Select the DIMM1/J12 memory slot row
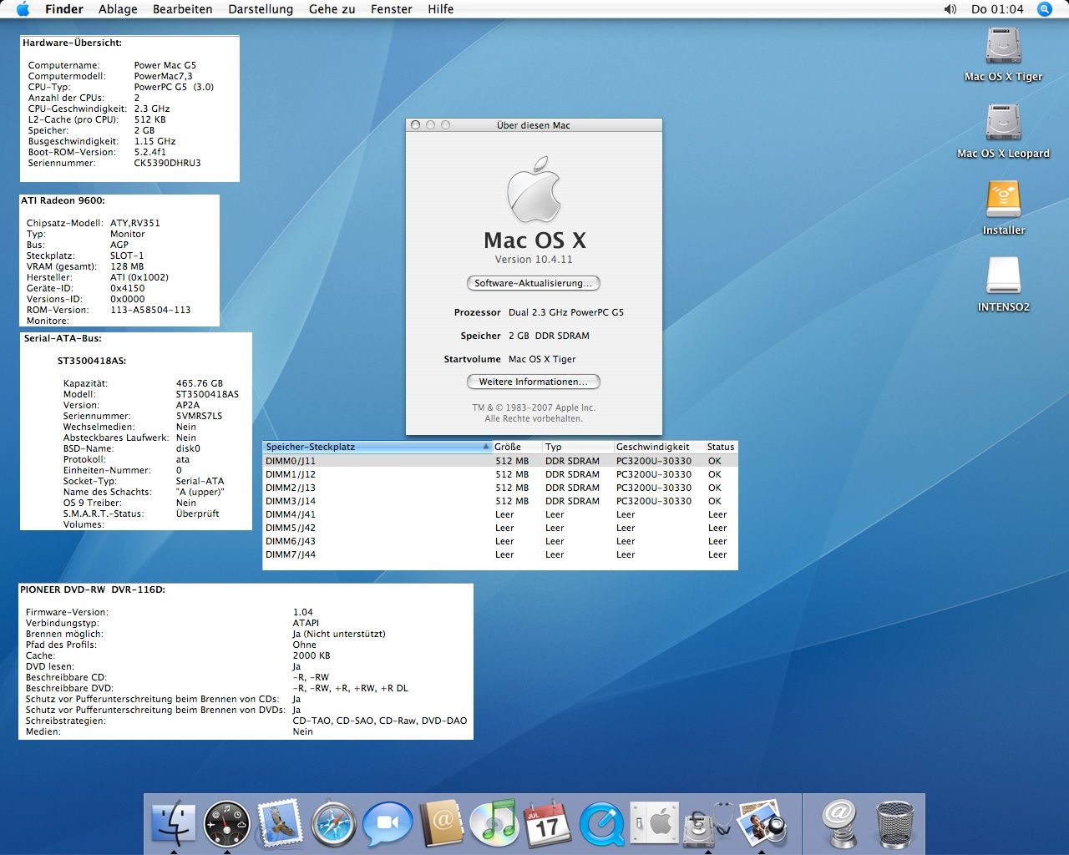 pos(500,474)
